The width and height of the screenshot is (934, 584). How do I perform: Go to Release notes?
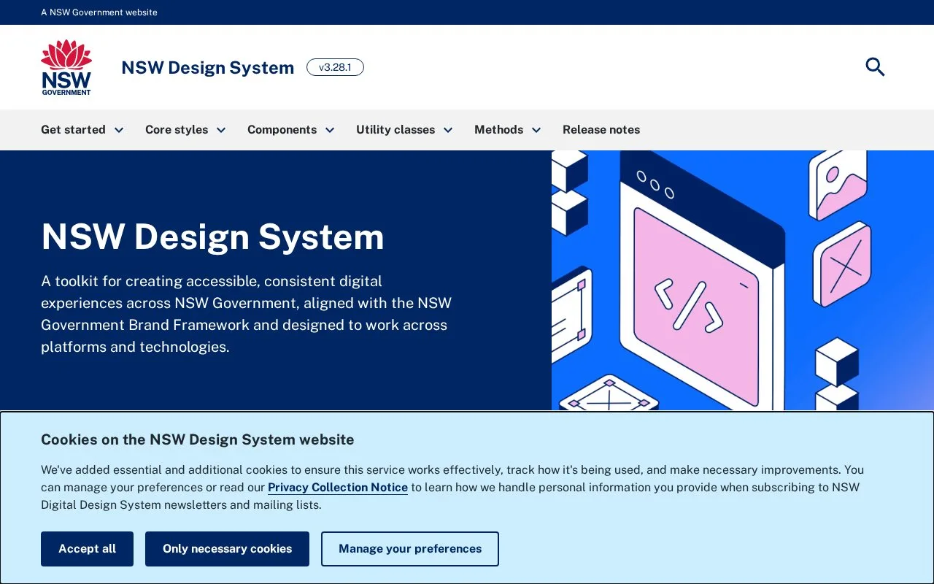click(601, 130)
